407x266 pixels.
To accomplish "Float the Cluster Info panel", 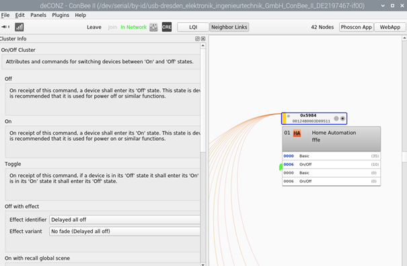I will tap(197, 38).
